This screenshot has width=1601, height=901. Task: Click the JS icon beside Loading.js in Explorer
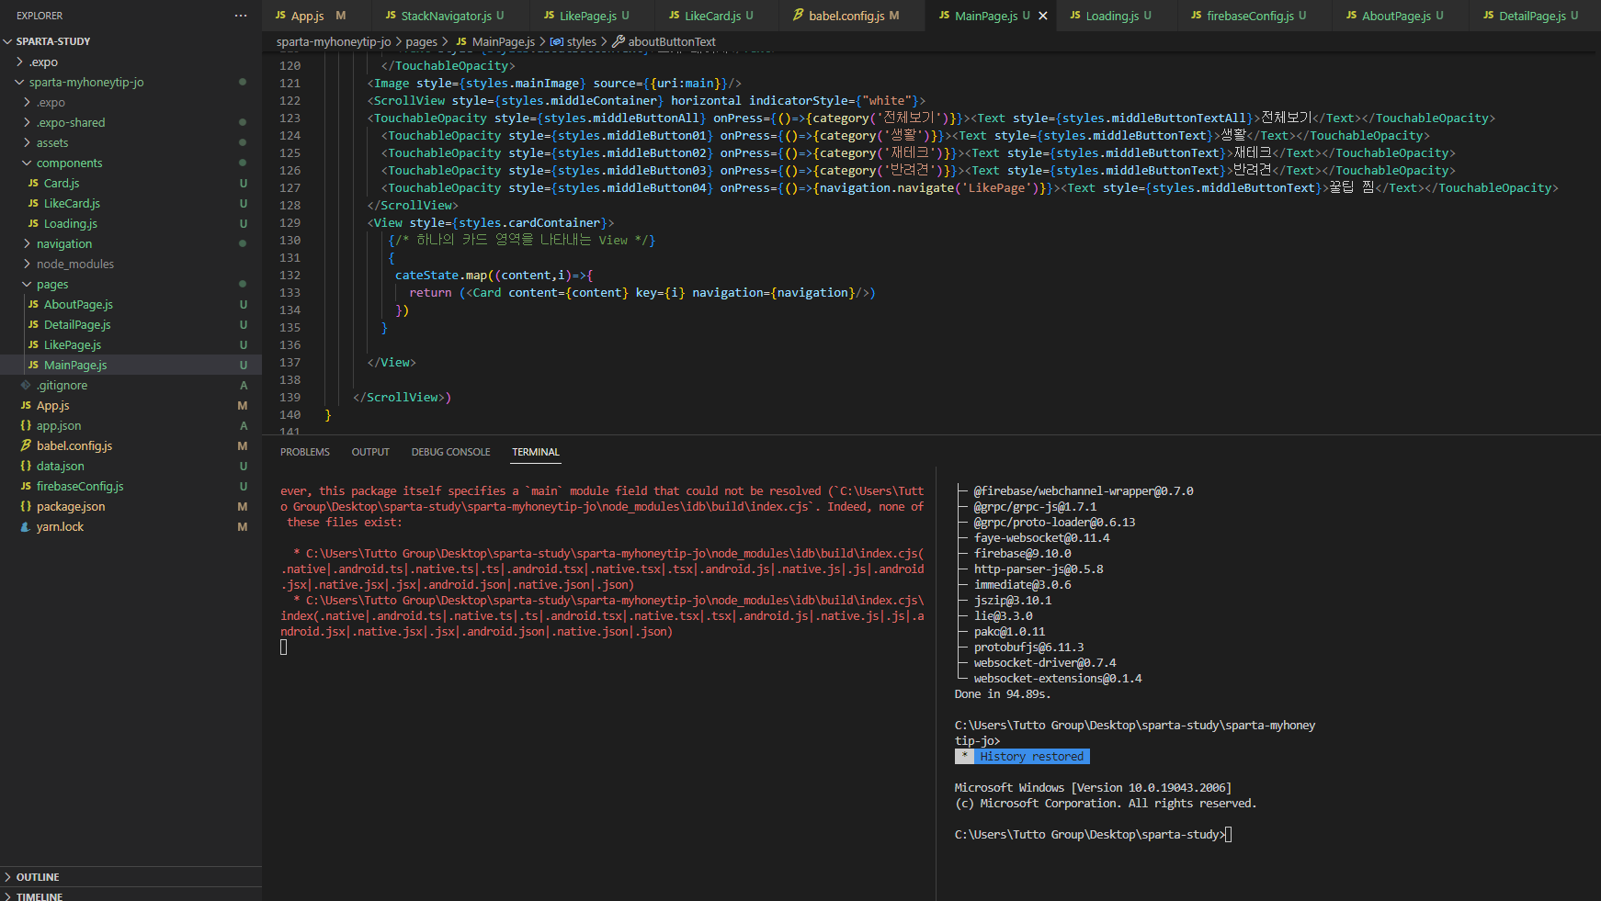(33, 224)
